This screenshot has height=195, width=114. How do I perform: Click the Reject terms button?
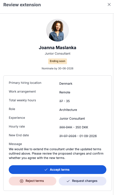pos(33,181)
